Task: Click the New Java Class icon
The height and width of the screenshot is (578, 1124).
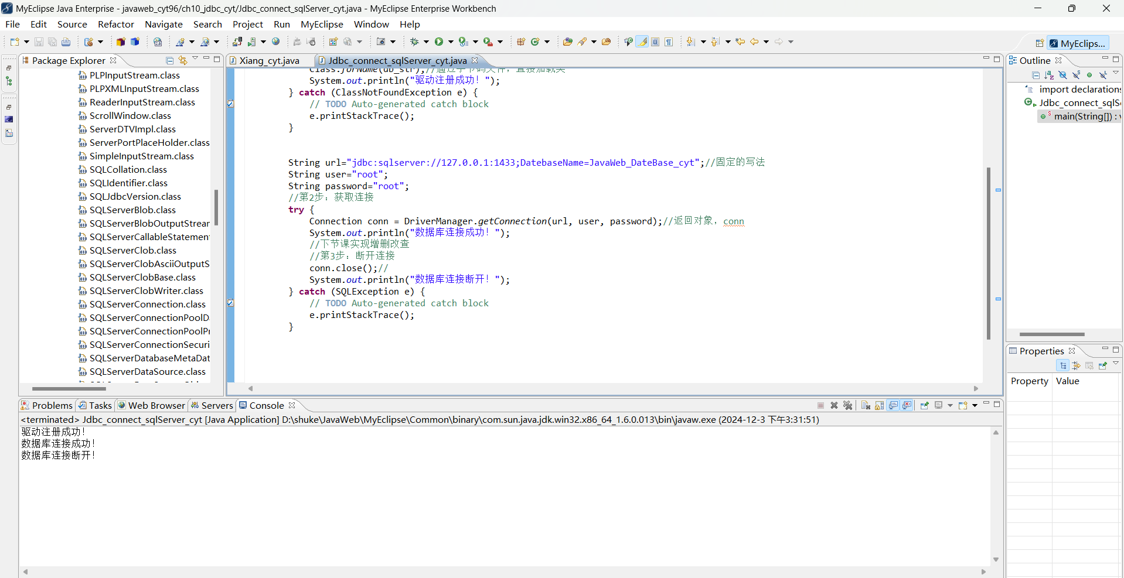Action: (534, 42)
